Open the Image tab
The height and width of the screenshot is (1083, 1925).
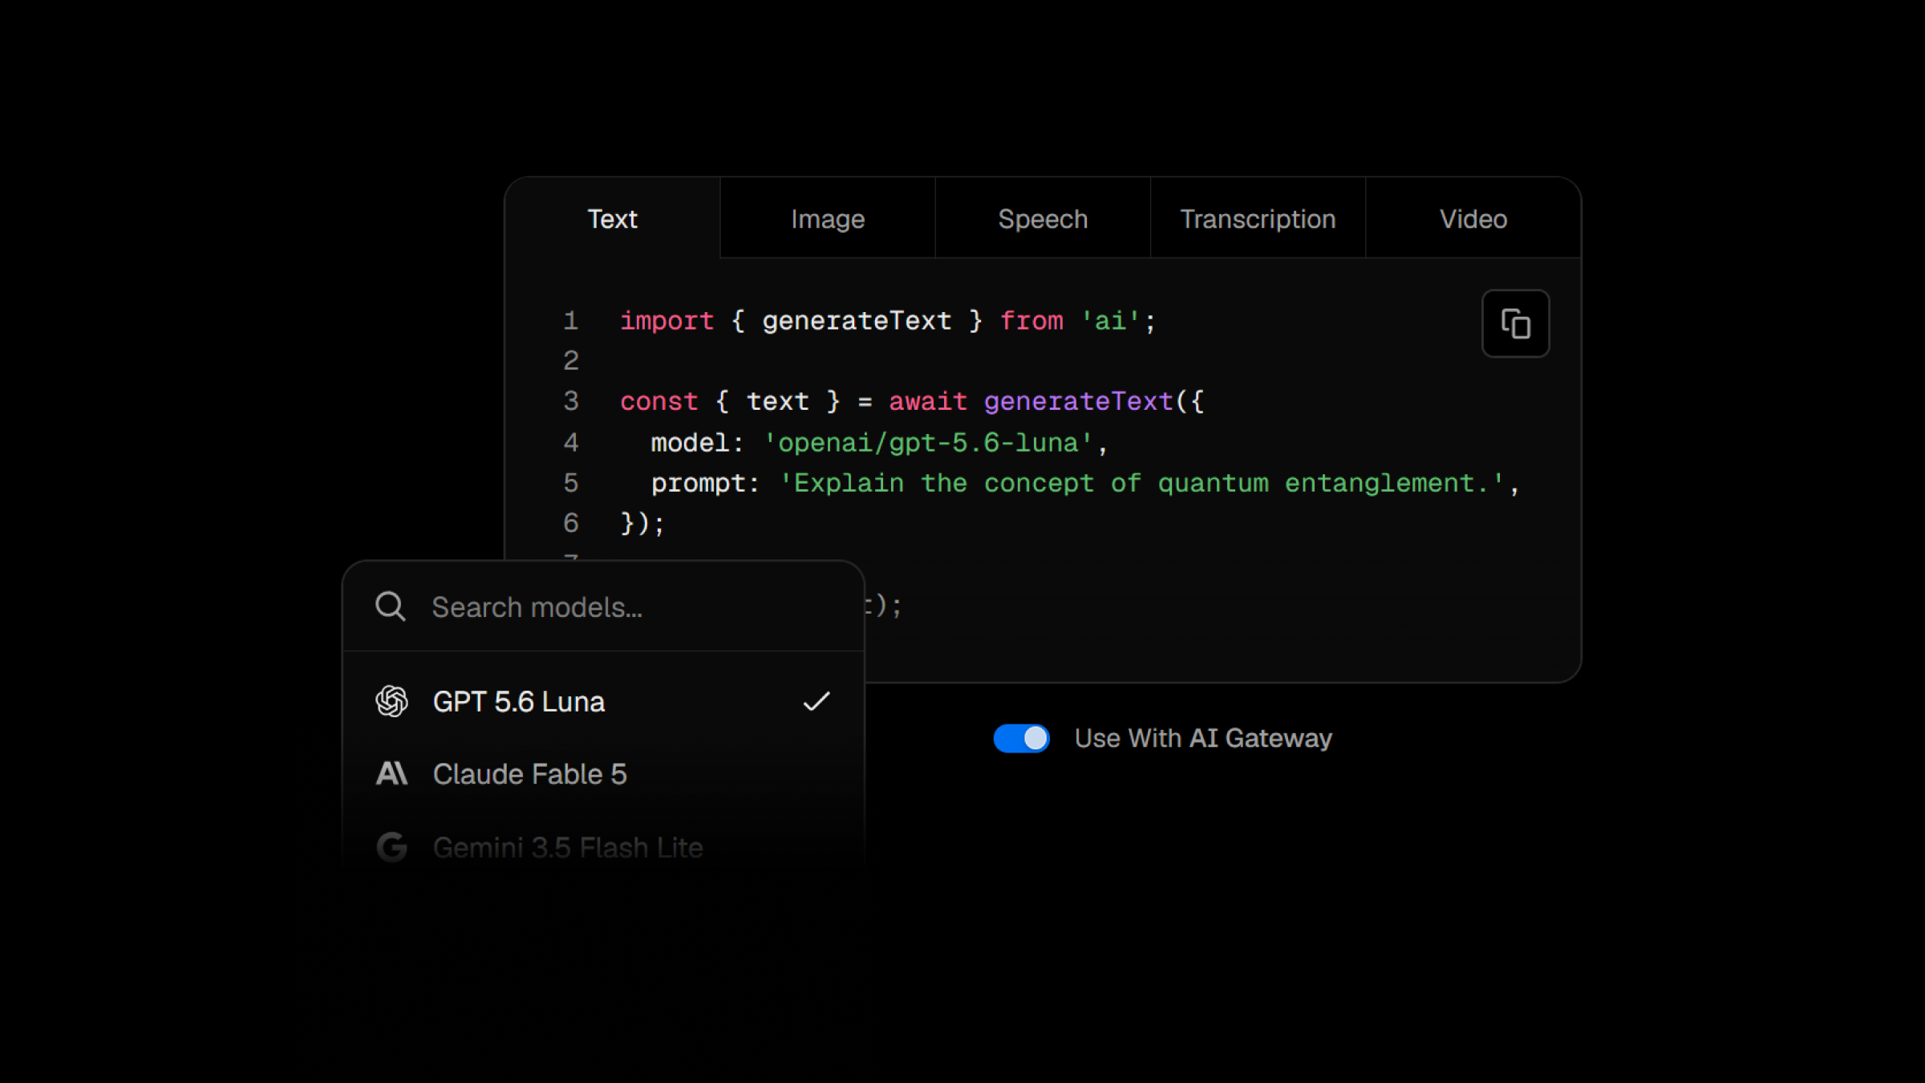point(828,218)
